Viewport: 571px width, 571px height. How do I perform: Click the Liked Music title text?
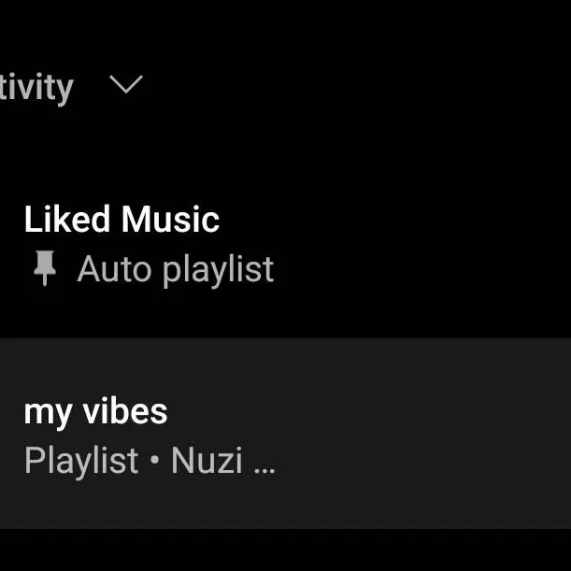(x=121, y=221)
